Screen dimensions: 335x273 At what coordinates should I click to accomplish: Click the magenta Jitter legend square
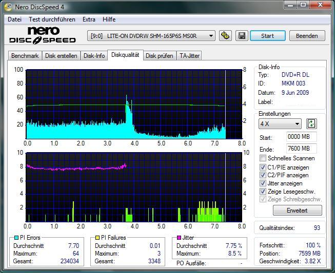(179, 238)
